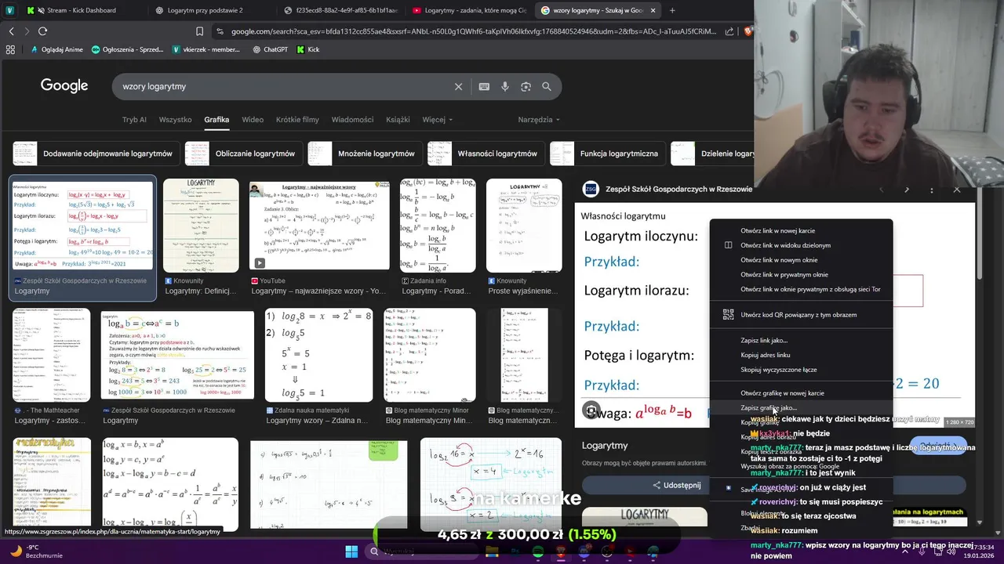This screenshot has width=1004, height=564.
Task: Open a new browser tab with plus
Action: 672,10
